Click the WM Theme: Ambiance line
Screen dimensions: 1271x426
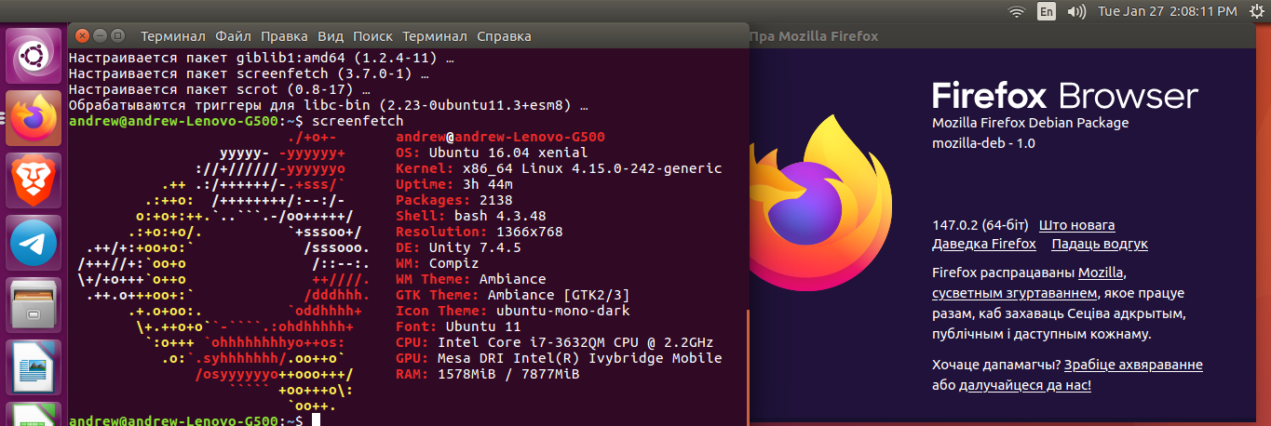[x=471, y=279]
